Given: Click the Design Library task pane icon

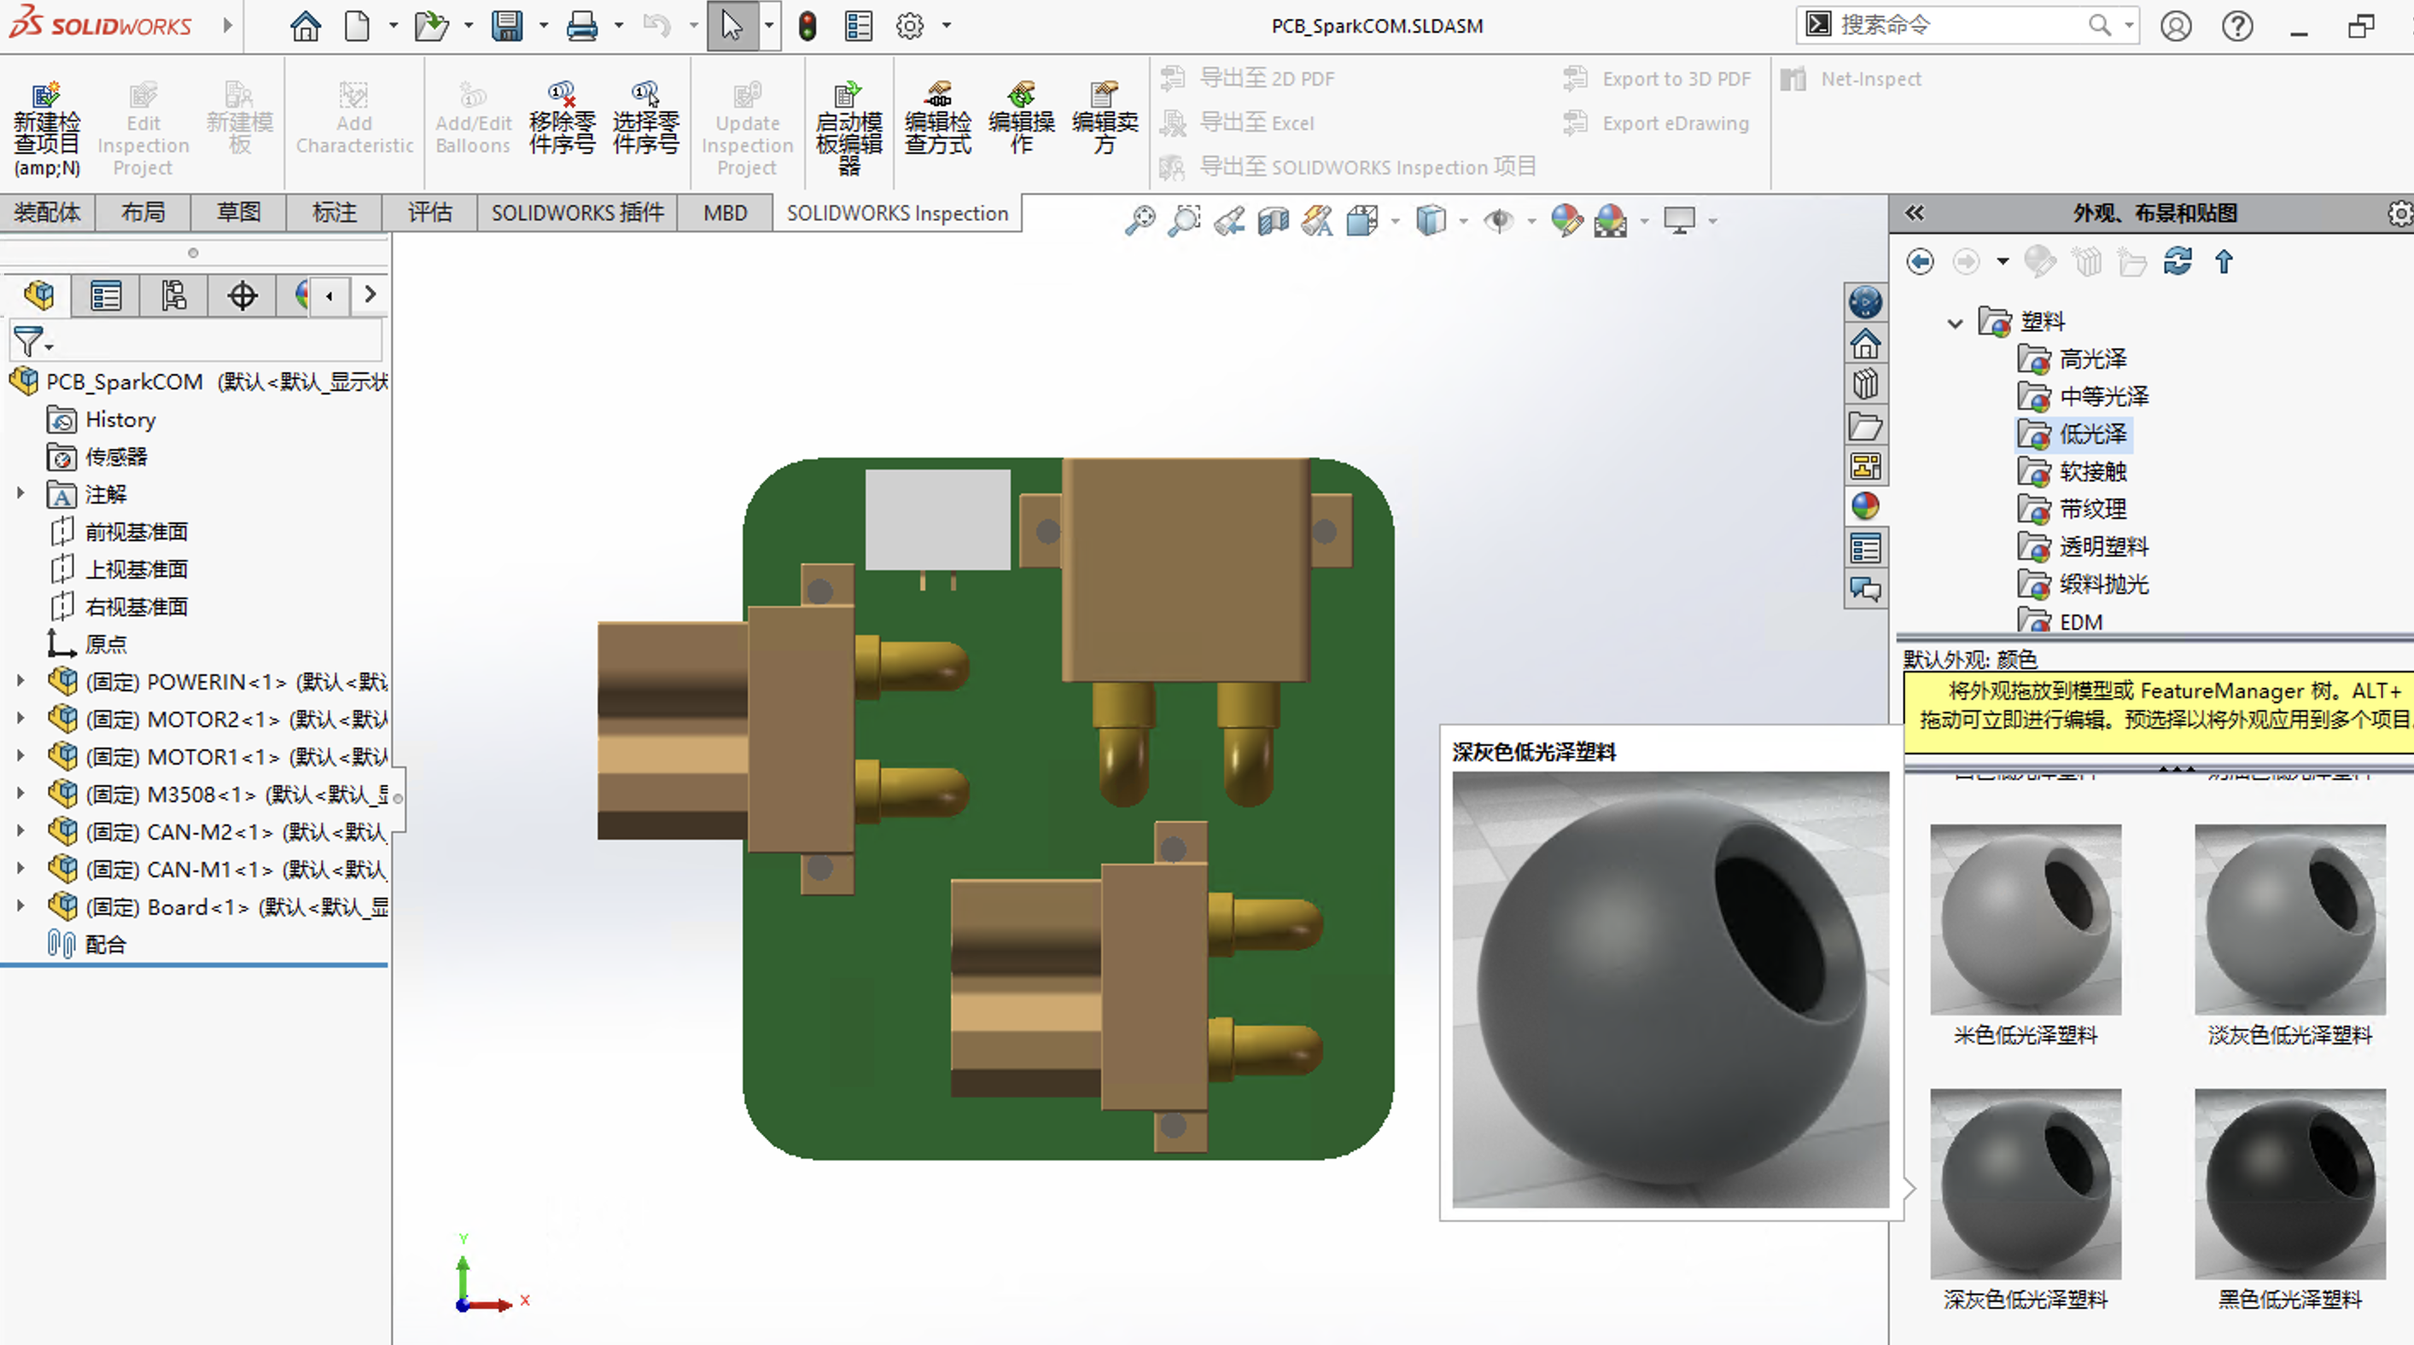Looking at the screenshot, I should pyautogui.click(x=1865, y=384).
